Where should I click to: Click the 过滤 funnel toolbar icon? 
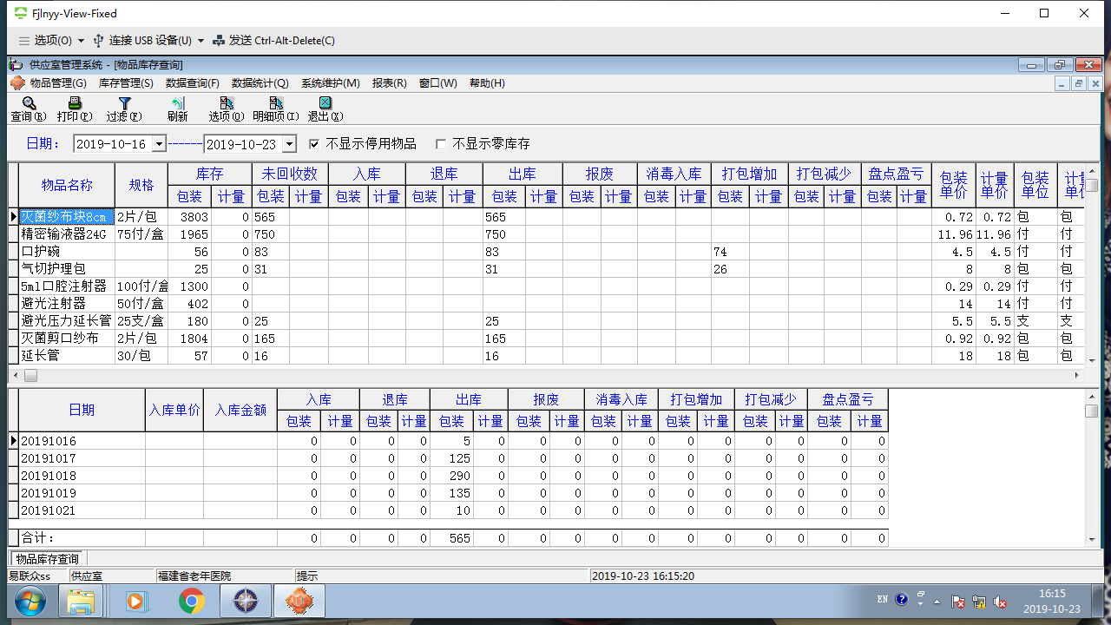(124, 103)
